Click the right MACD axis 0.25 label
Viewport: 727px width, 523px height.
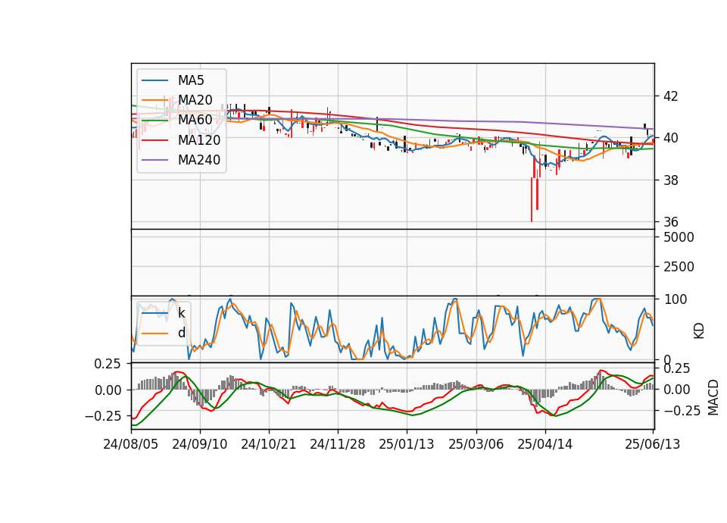[677, 368]
